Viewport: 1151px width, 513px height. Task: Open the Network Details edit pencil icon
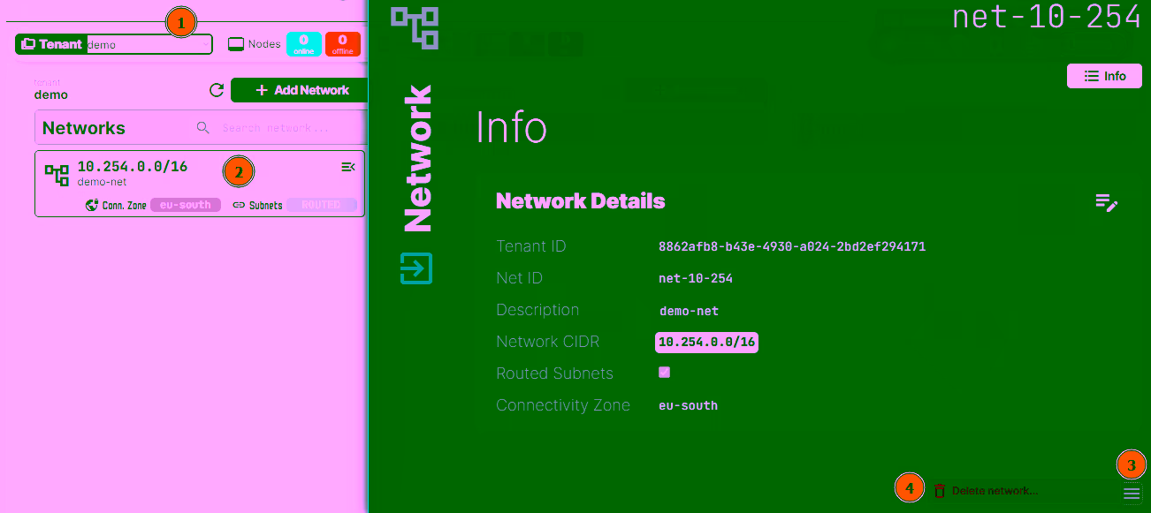[x=1106, y=203]
